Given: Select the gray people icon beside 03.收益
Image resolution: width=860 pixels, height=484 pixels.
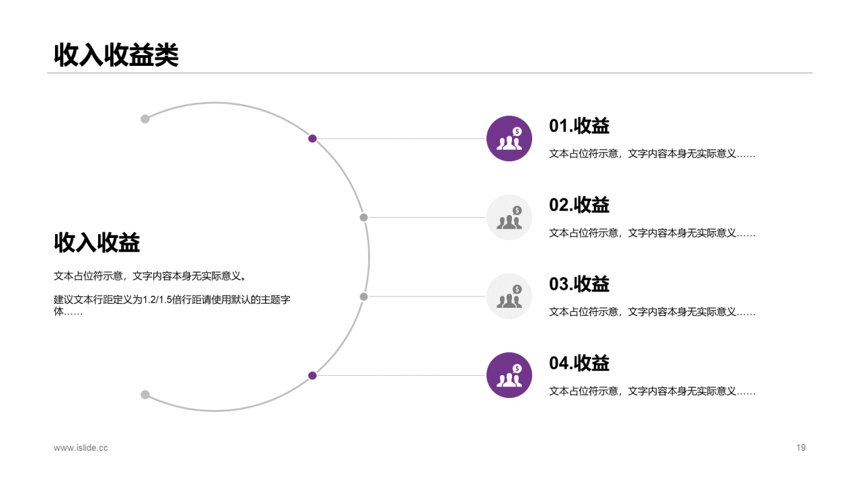Looking at the screenshot, I should pyautogui.click(x=509, y=296).
